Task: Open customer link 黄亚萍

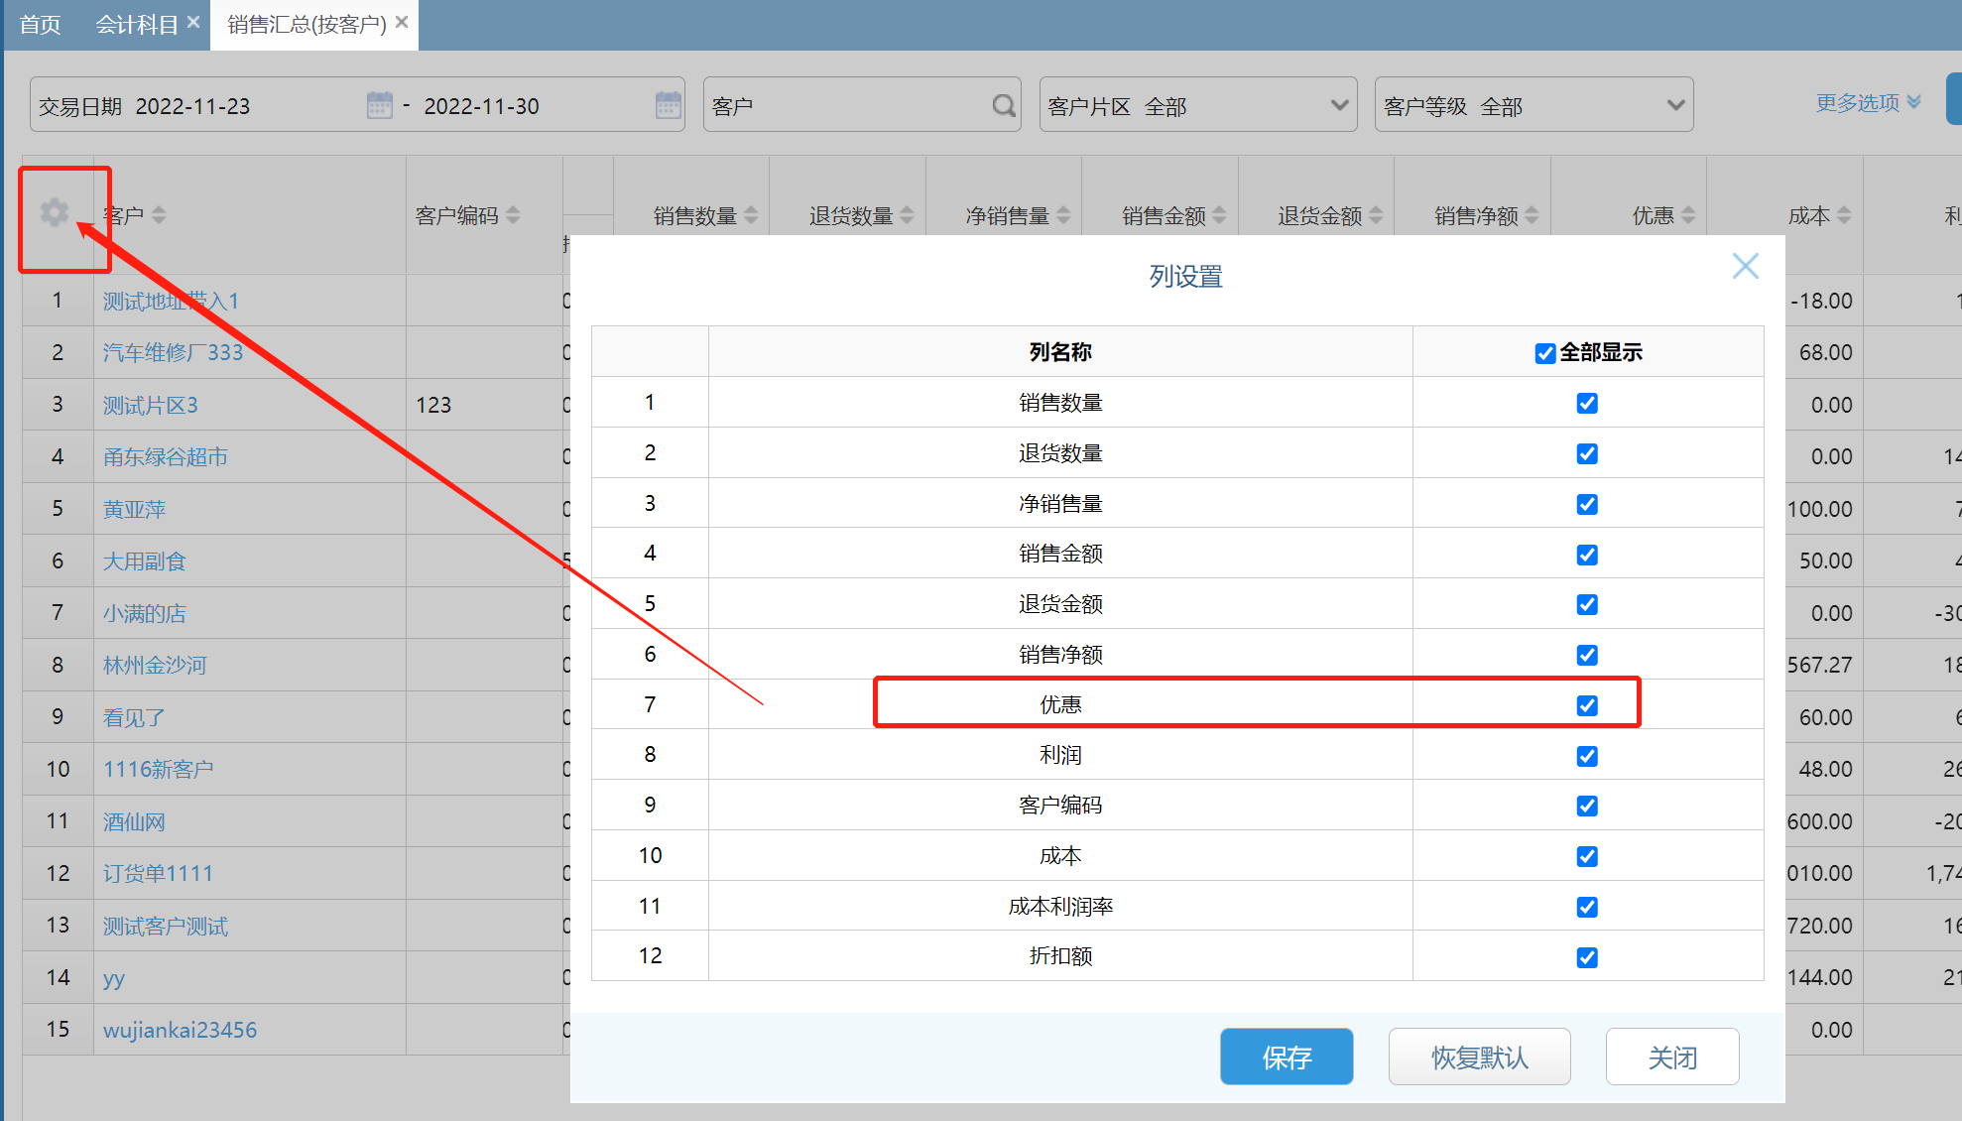Action: 134,509
